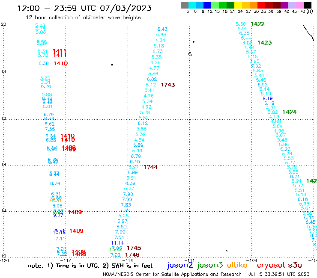The image size is (317, 278).
Task: Click the dark red time stamp 1743
Action: [168, 85]
